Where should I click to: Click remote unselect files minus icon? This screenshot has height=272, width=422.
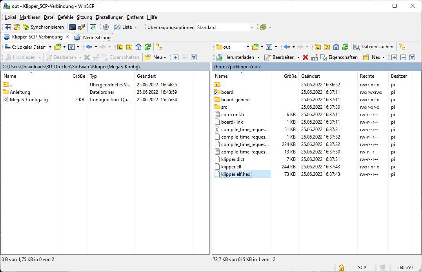click(403, 57)
